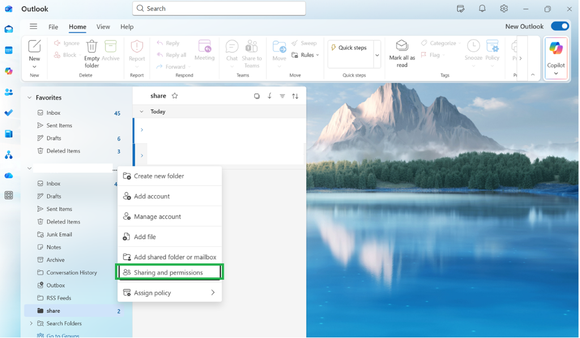Screen dimensions: 580x338
Task: Choose Add account from context menu
Action: (170, 196)
